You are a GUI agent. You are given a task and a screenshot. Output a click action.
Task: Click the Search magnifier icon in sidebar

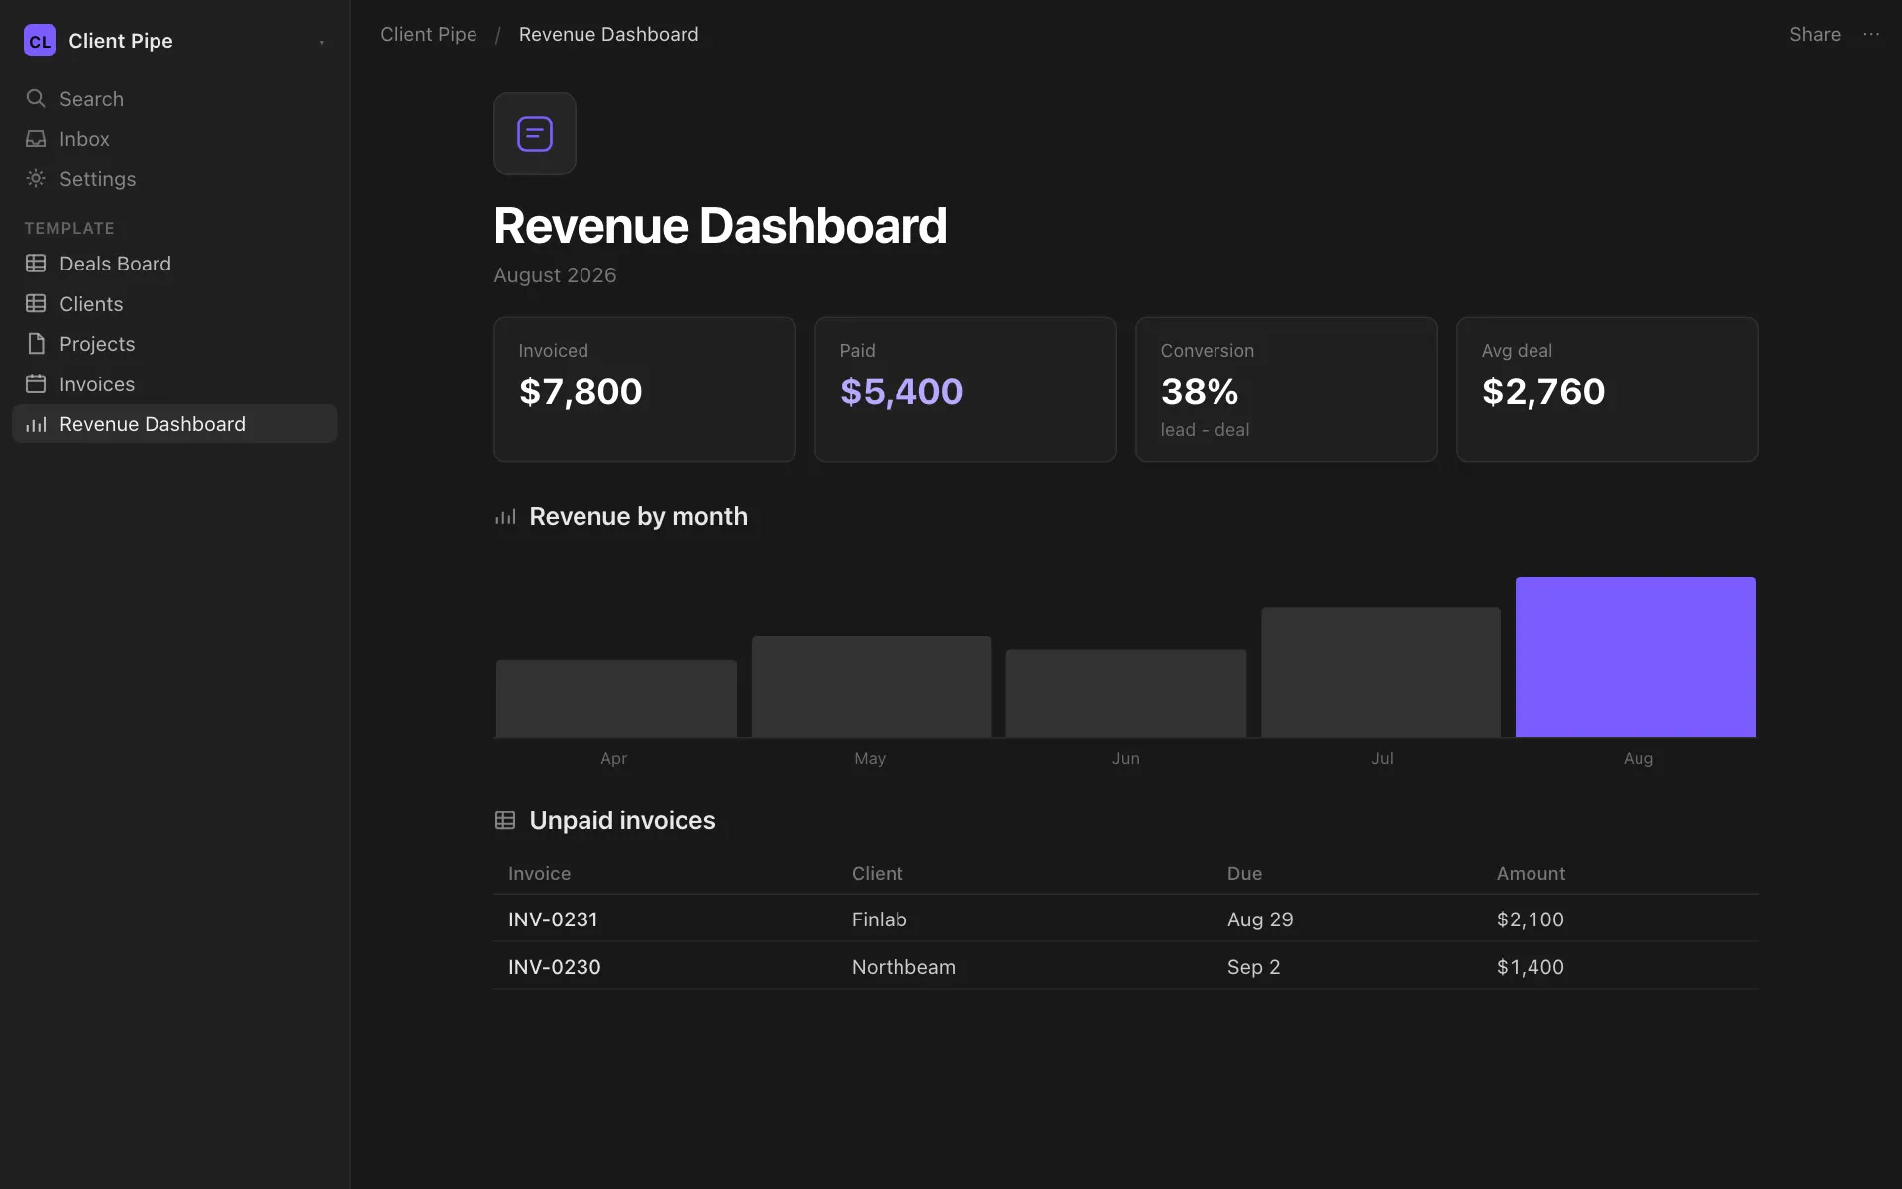(36, 98)
